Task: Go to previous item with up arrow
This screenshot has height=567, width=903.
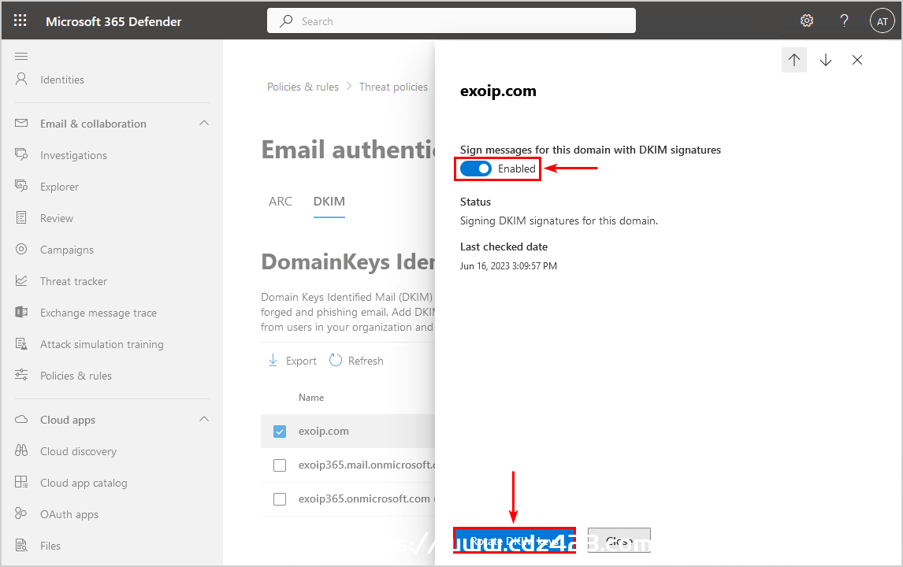Action: [794, 60]
